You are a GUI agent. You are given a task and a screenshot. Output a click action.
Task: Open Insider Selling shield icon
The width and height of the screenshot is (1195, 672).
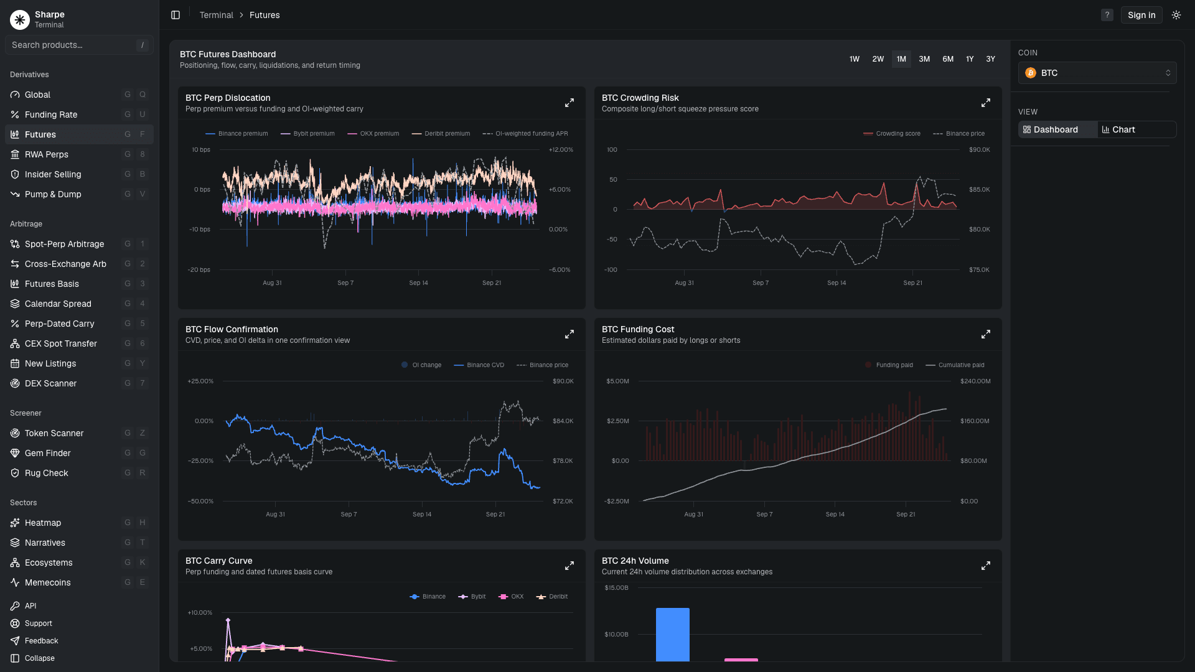pyautogui.click(x=15, y=174)
